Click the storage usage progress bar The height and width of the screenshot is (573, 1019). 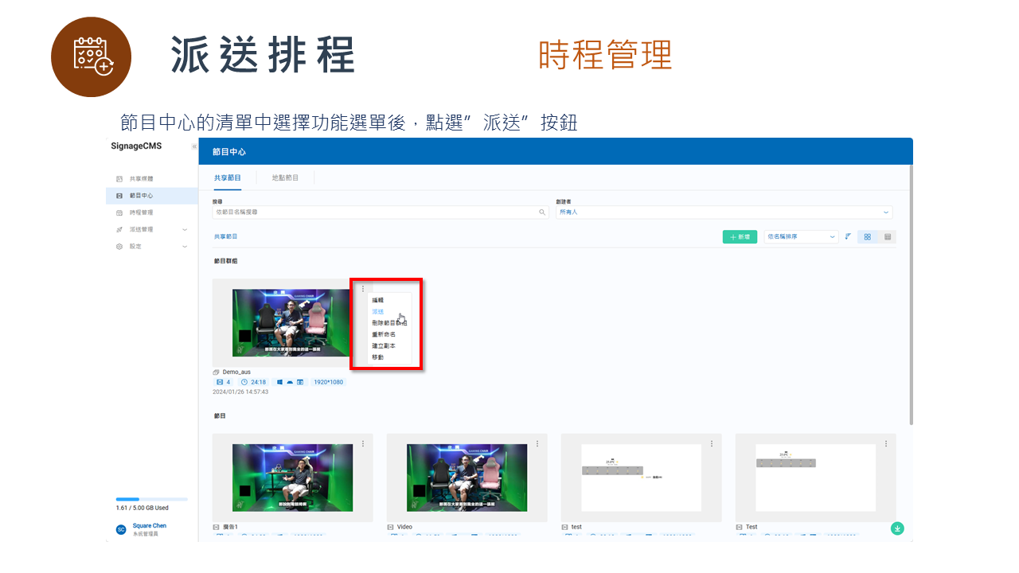coord(151,498)
